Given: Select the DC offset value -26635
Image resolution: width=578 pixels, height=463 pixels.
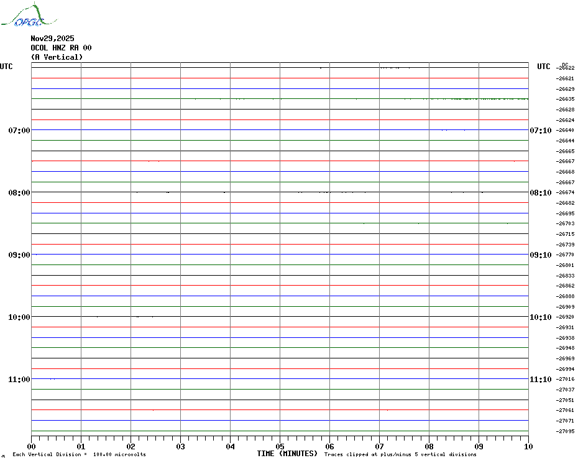Looking at the screenshot, I should [x=565, y=99].
